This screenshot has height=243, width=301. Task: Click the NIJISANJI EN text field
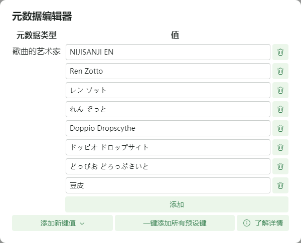(x=168, y=52)
